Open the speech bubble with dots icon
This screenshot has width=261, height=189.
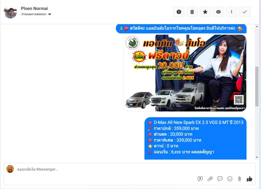tap(220, 179)
